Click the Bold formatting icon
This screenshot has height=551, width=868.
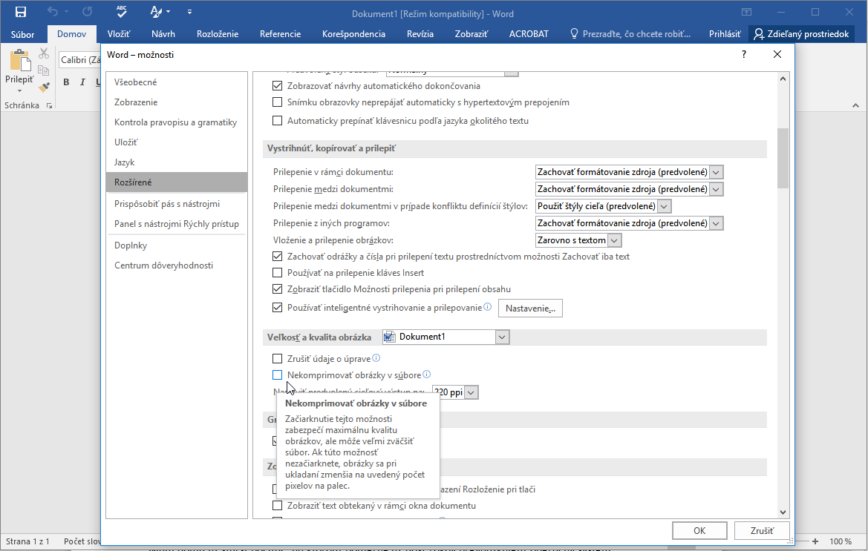coord(66,82)
